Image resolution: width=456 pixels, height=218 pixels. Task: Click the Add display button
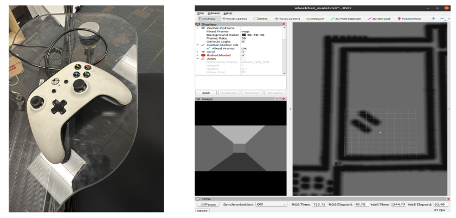click(x=206, y=93)
